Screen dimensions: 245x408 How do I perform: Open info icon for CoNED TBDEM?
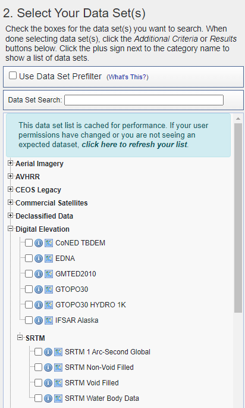coord(39,243)
